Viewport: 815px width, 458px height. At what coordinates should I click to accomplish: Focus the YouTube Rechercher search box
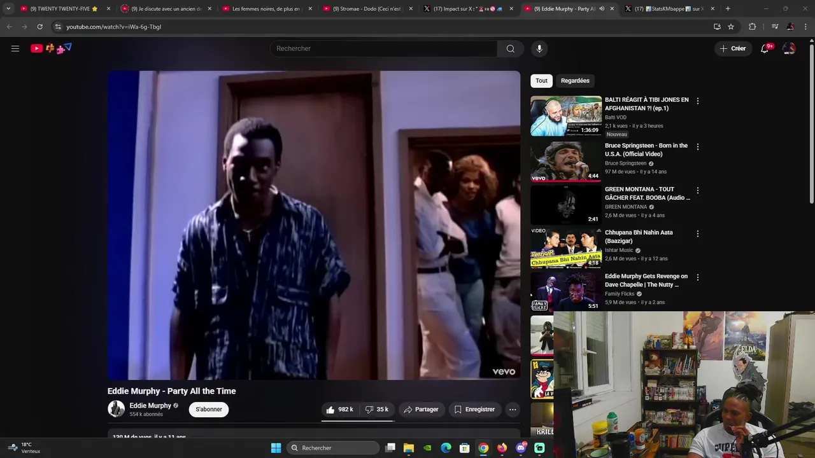click(384, 48)
